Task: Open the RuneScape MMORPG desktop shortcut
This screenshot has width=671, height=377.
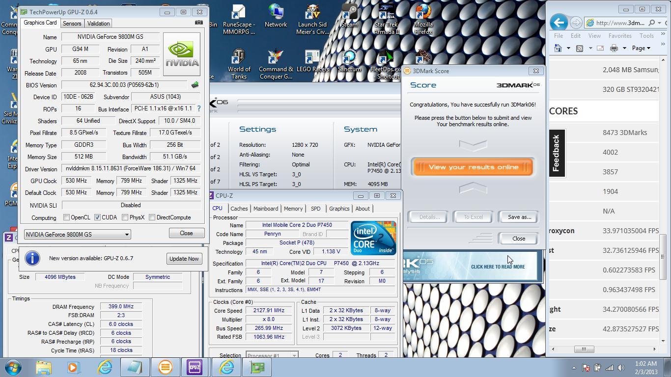Action: 239,20
